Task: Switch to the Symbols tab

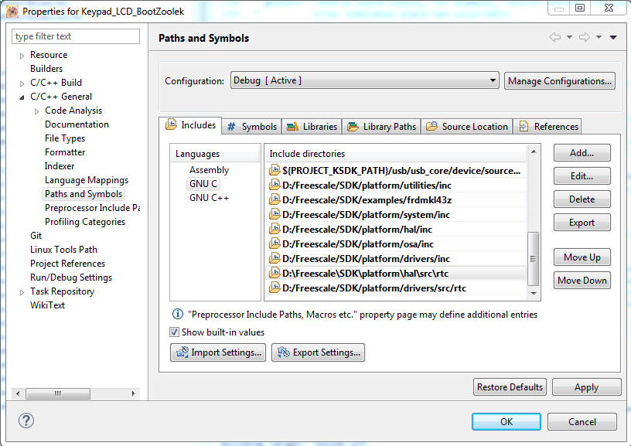Action: point(252,127)
